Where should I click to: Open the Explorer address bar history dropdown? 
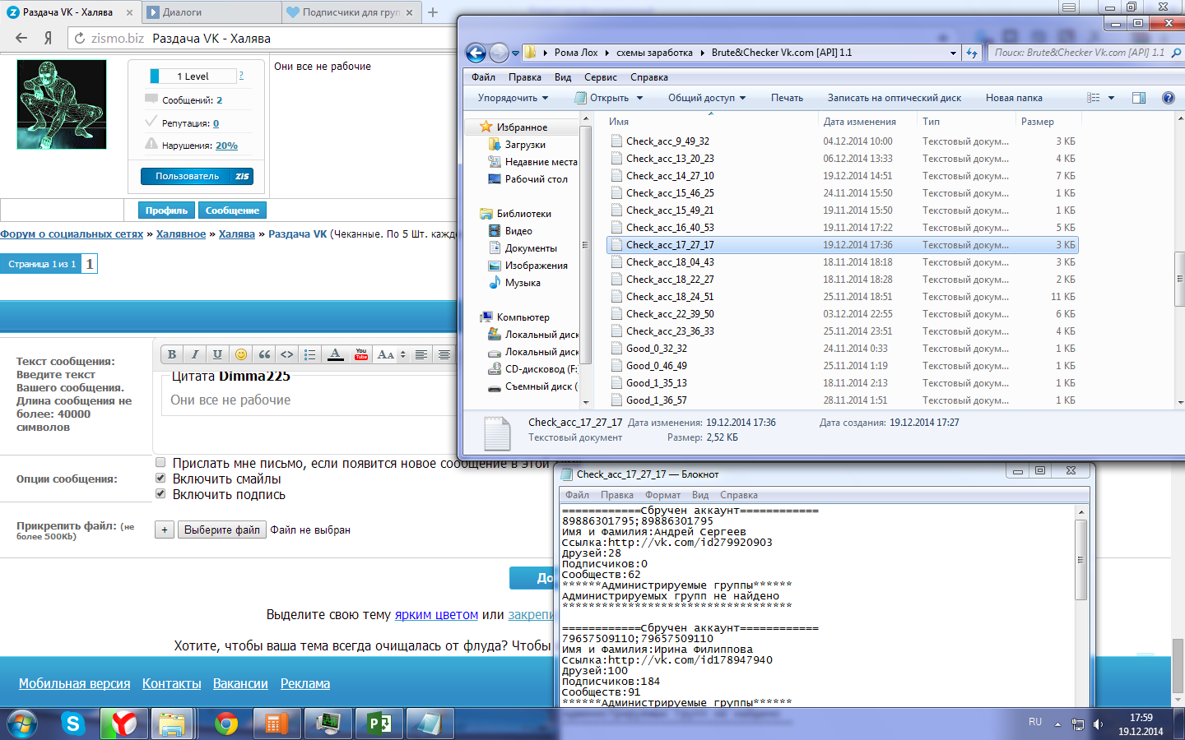click(953, 53)
